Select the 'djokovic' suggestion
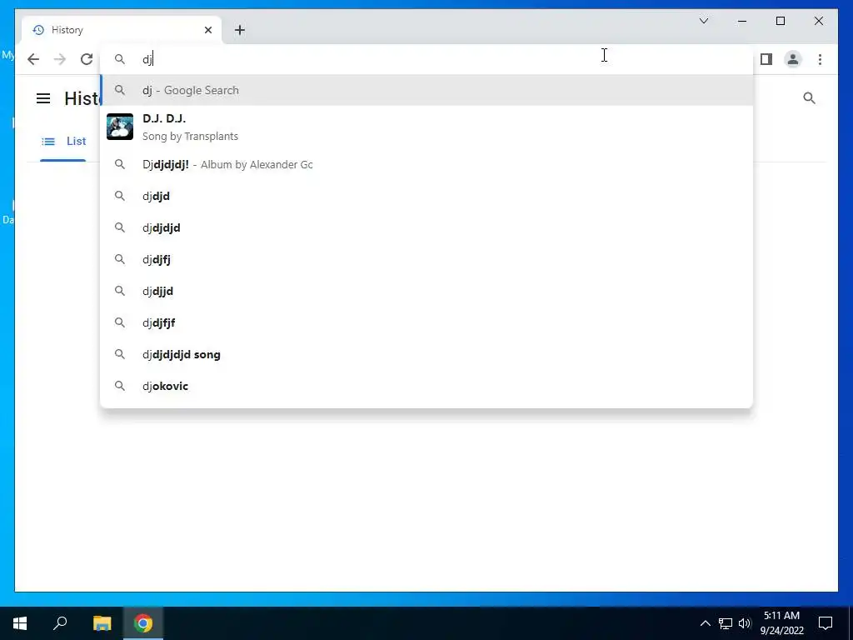The height and width of the screenshot is (640, 853). click(426, 386)
